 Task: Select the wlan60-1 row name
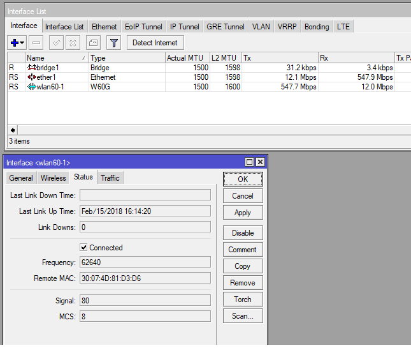click(50, 87)
